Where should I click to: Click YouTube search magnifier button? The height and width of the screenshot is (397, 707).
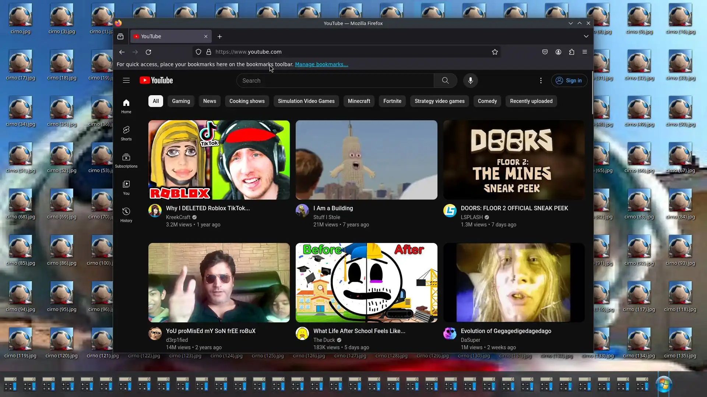point(445,81)
